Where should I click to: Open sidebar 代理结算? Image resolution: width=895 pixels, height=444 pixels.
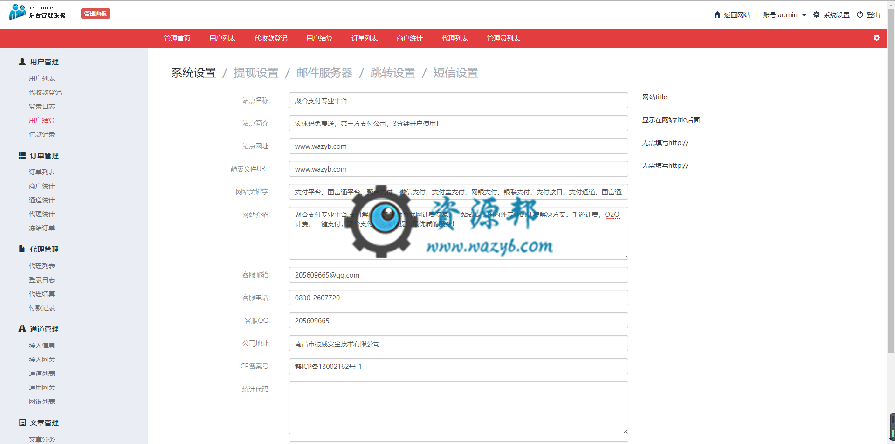click(42, 294)
